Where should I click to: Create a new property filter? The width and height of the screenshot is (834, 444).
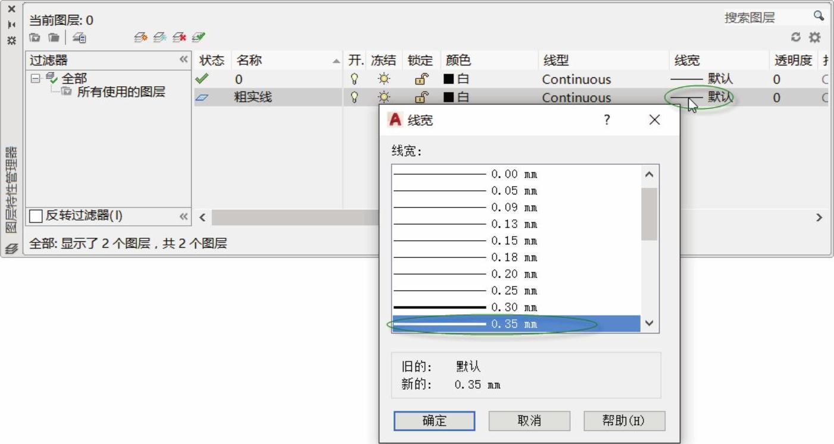(35, 37)
